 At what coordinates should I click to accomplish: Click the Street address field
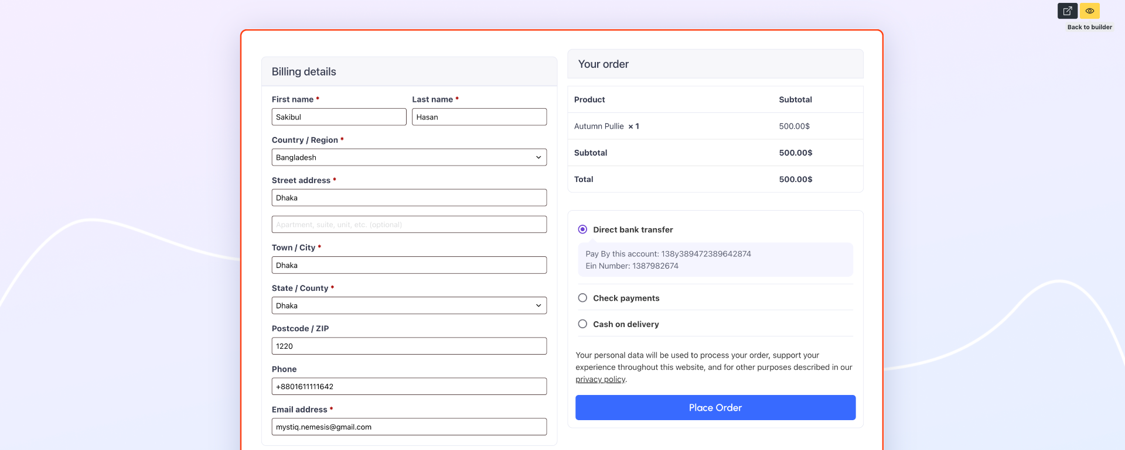pyautogui.click(x=408, y=198)
